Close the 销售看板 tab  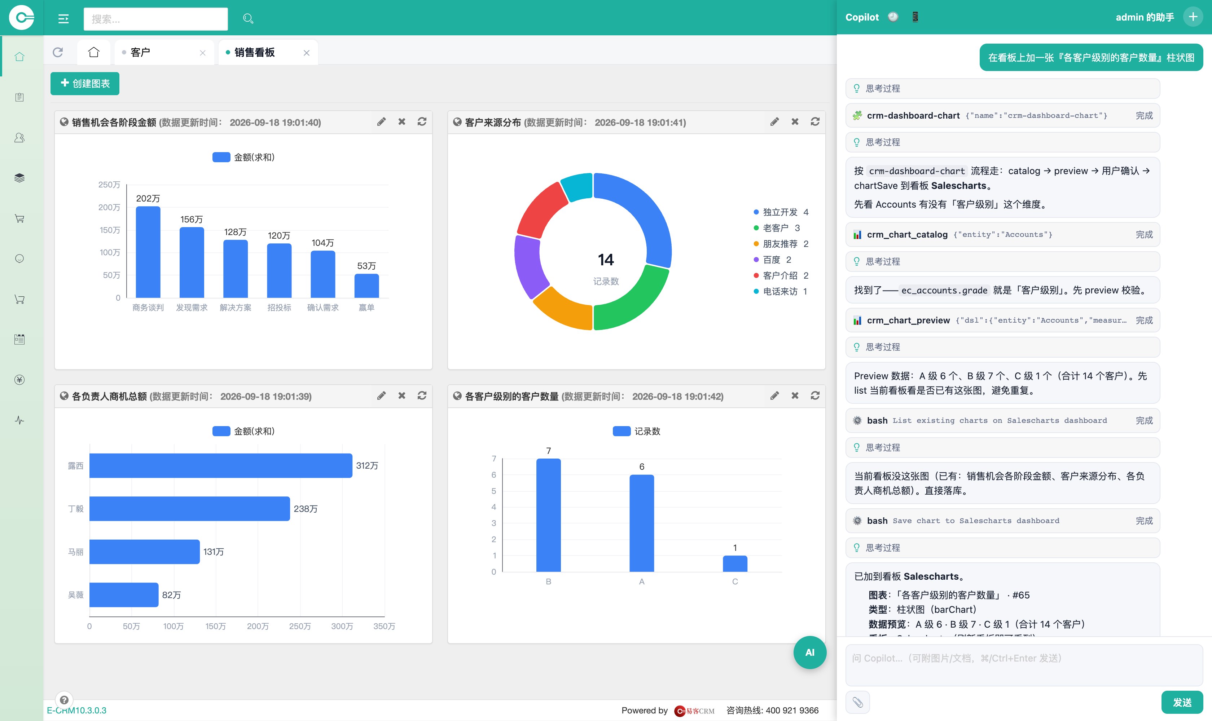[x=306, y=53]
